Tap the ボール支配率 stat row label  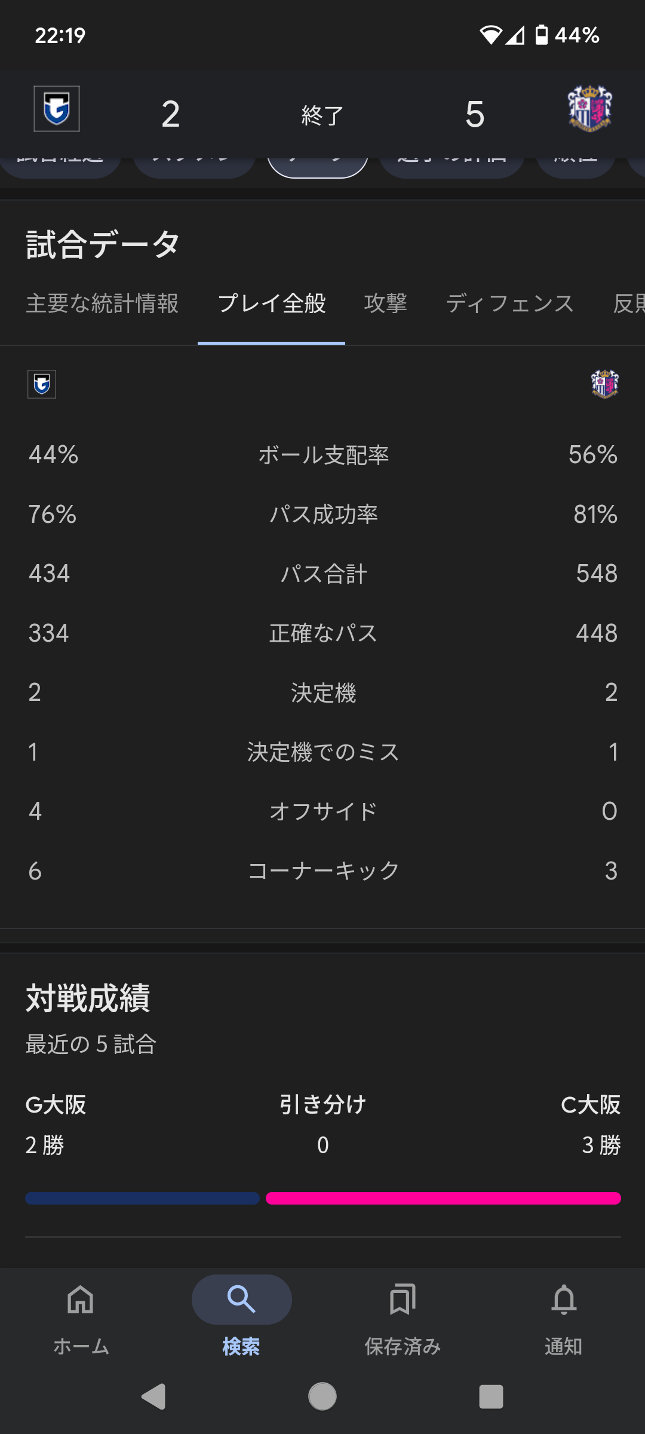323,455
